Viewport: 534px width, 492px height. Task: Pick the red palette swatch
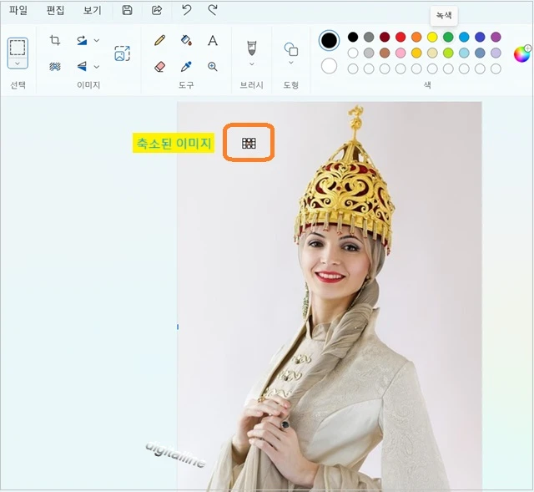click(x=400, y=37)
